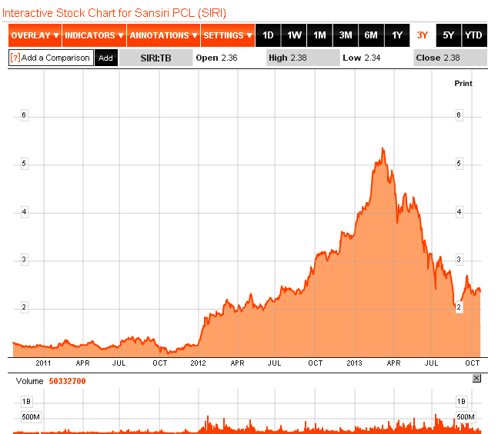Click the active 3Y range tab
The image size is (498, 434).
pos(423,35)
